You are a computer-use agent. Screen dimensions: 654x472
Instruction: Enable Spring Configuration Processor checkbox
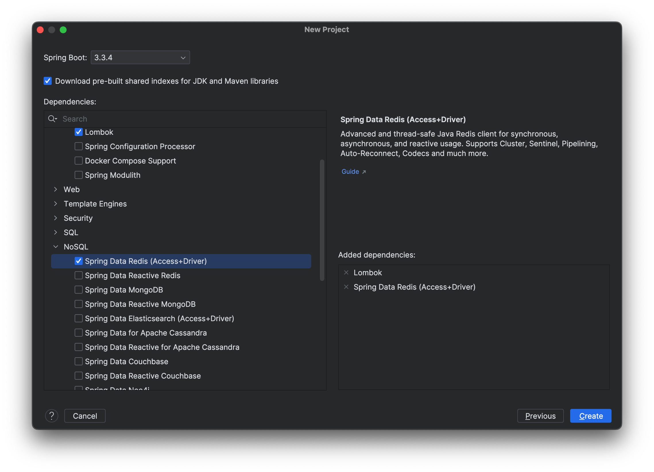(x=78, y=146)
